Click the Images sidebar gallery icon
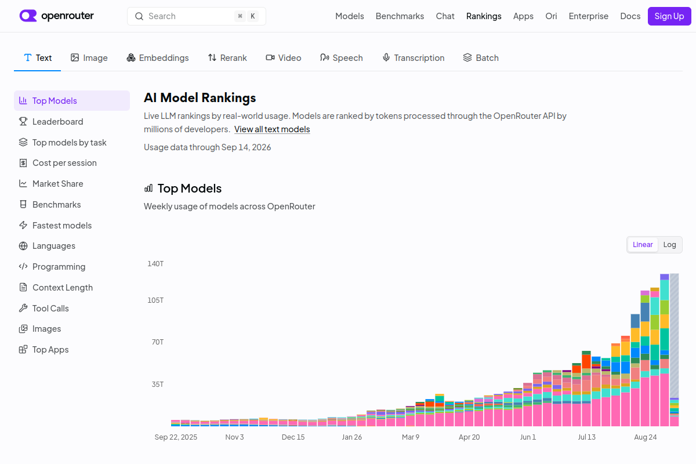Screen dimensions: 696x464 click(x=23, y=329)
